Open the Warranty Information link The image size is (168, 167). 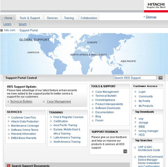pos(23,134)
